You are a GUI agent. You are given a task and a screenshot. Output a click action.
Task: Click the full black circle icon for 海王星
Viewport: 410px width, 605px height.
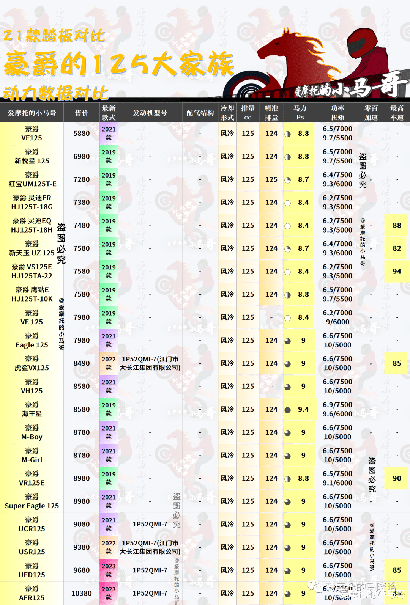[288, 410]
